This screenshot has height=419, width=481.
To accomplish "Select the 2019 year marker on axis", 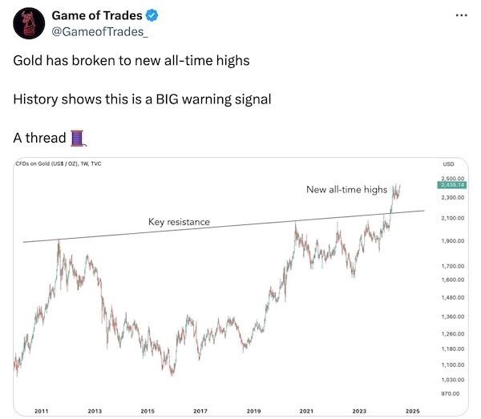I will [253, 411].
